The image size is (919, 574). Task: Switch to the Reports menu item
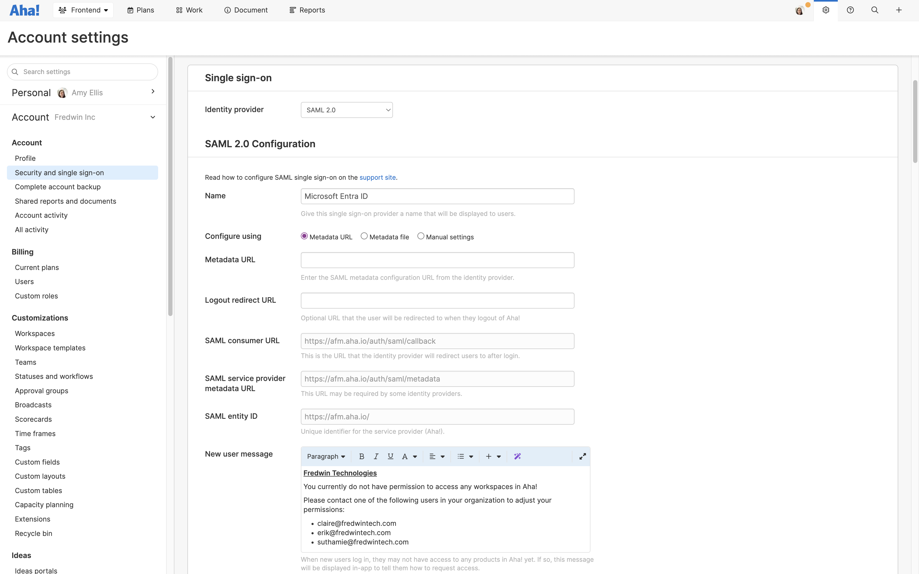[x=307, y=10]
